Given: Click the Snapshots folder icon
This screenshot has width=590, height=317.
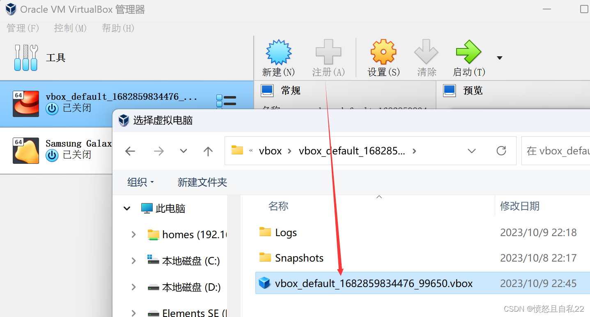Looking at the screenshot, I should 265,257.
